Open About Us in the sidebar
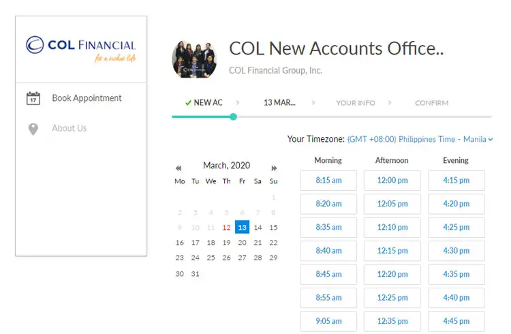 [x=69, y=128]
